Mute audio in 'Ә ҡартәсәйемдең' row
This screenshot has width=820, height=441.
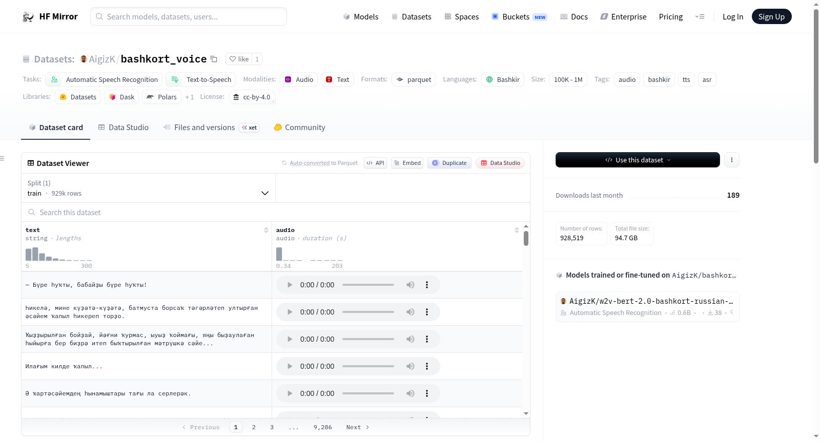[411, 393]
